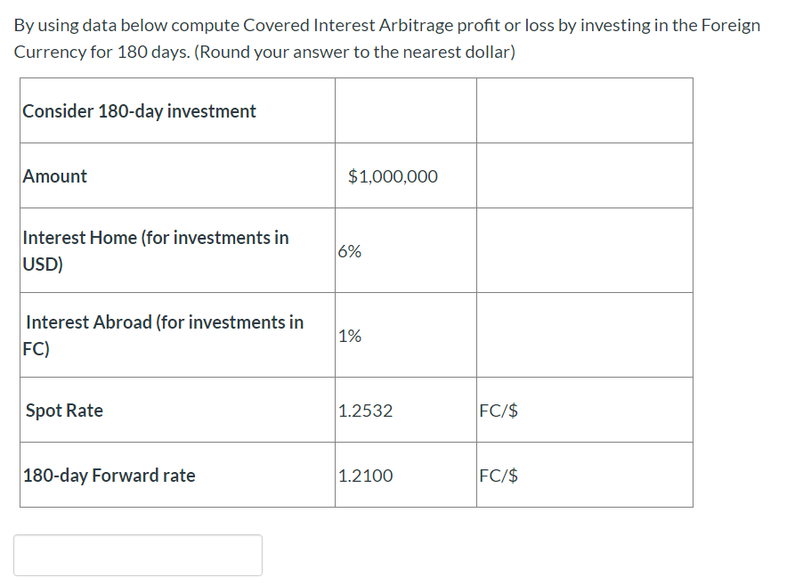Viewport: 795px width, 586px height.
Task: Click the Spot Rate value 1.2532
Action: (358, 410)
